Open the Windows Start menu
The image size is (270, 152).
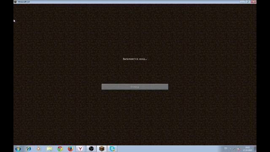[x=18, y=149]
